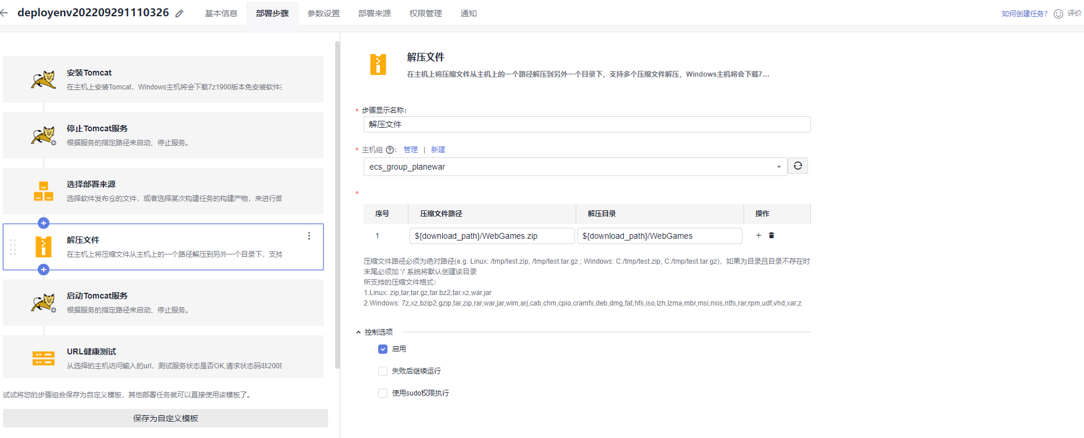
Task: Select the 安装Tomcat step icon
Action: pos(44,80)
